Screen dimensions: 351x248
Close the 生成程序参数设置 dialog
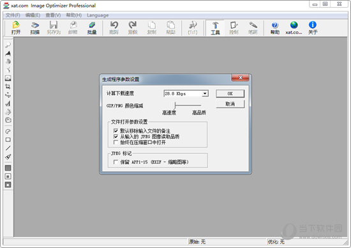(240, 77)
